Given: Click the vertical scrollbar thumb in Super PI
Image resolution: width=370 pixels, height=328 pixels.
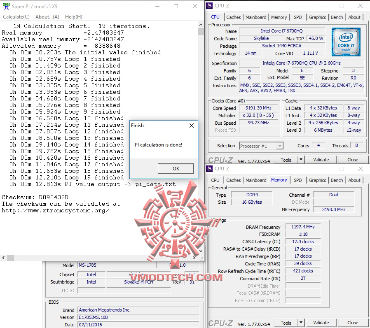Looking at the screenshot, I should 201,31.
